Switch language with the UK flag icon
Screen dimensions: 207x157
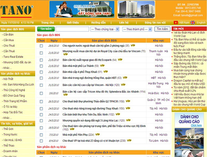[193, 23]
